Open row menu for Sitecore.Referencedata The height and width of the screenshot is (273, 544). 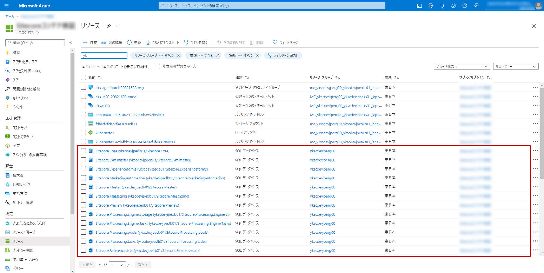[x=535, y=250]
